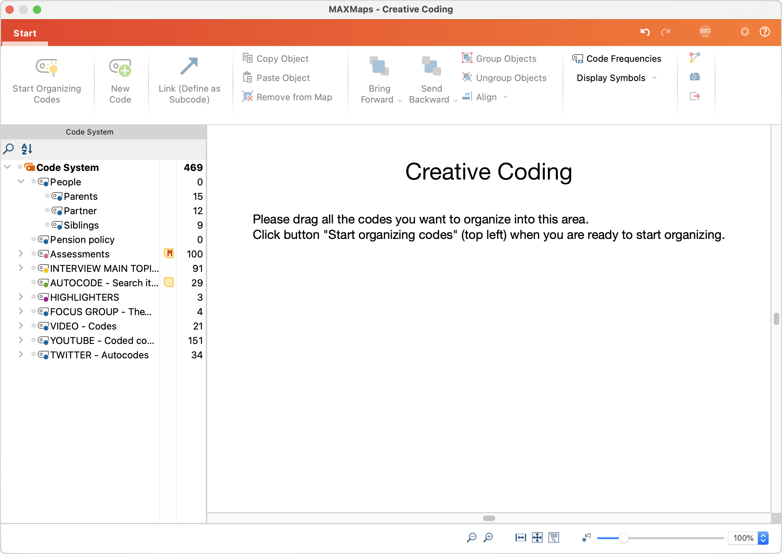Click the export map icon

click(x=695, y=96)
